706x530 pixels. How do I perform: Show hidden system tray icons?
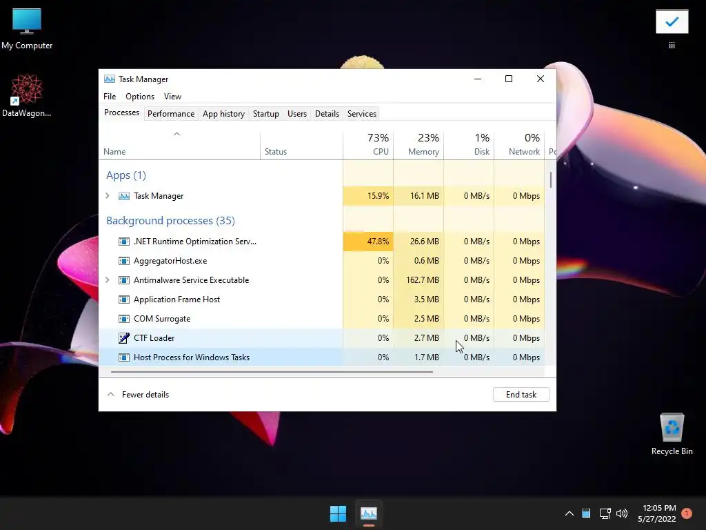(569, 513)
